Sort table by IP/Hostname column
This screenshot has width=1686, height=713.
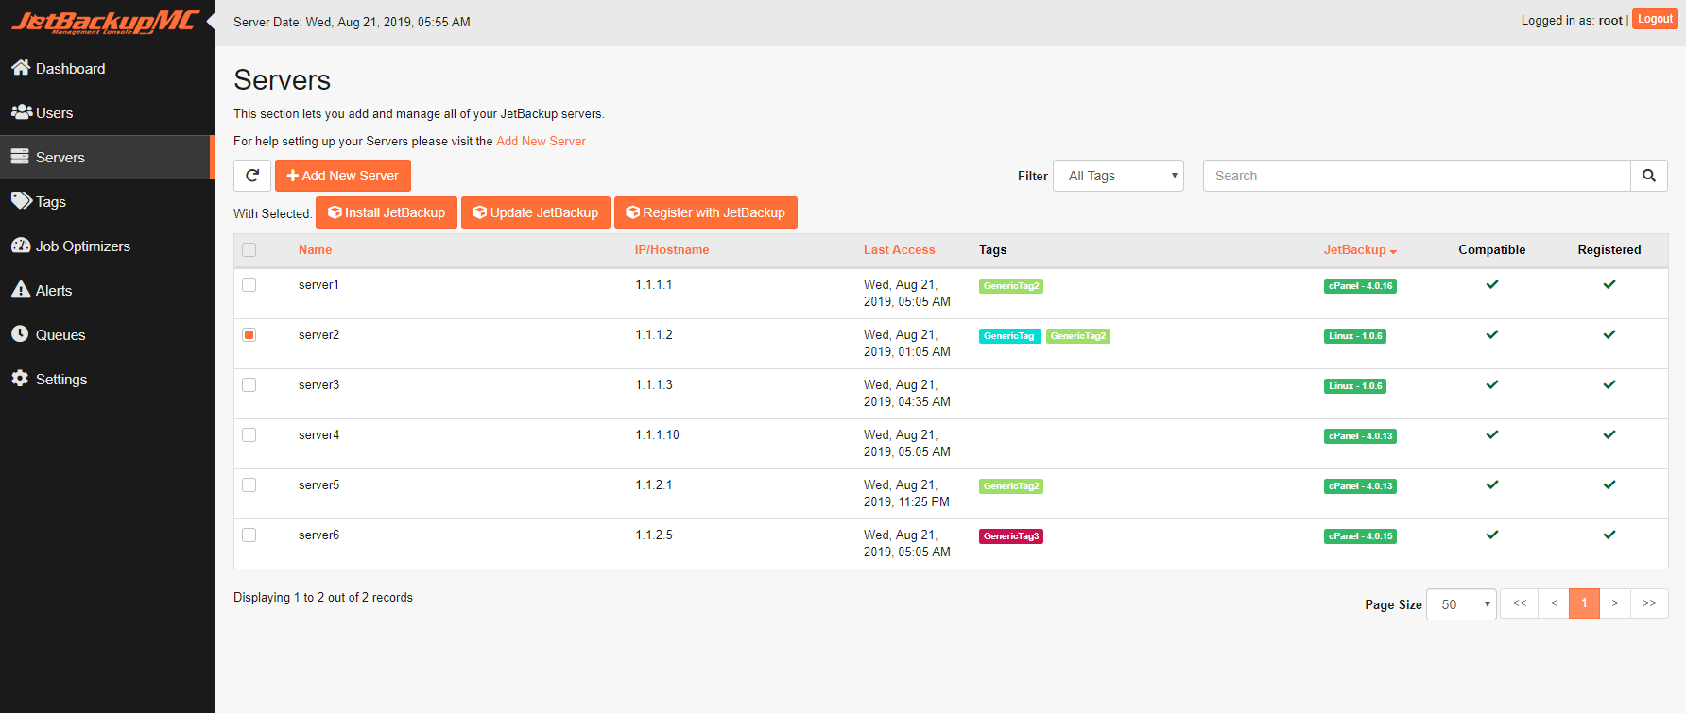coord(672,250)
